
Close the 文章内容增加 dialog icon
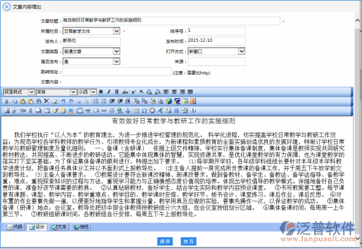coord(6,7)
